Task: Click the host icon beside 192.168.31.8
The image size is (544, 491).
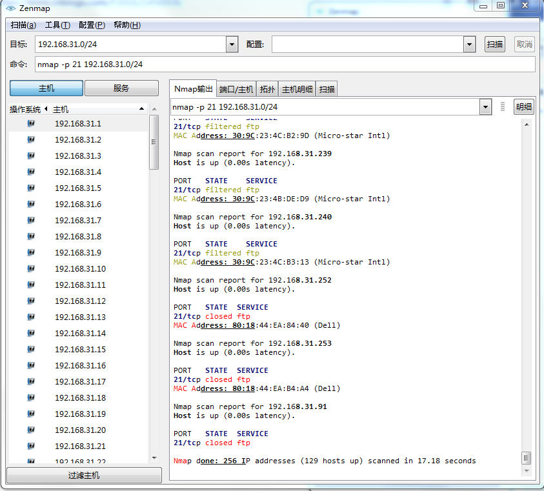Action: tap(31, 236)
